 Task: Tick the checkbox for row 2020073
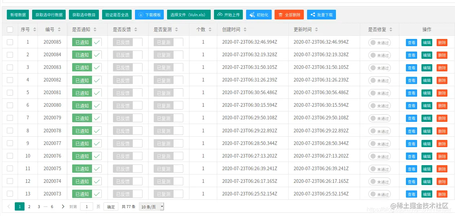pyautogui.click(x=10, y=194)
